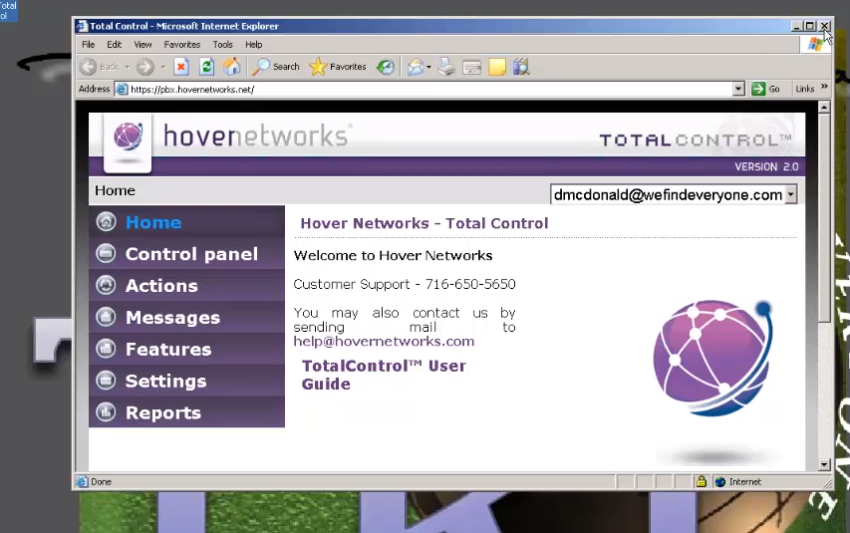
Task: Expand the Mail button dropdown arrow
Action: pos(428,67)
